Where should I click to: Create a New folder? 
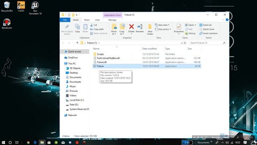click(150, 29)
